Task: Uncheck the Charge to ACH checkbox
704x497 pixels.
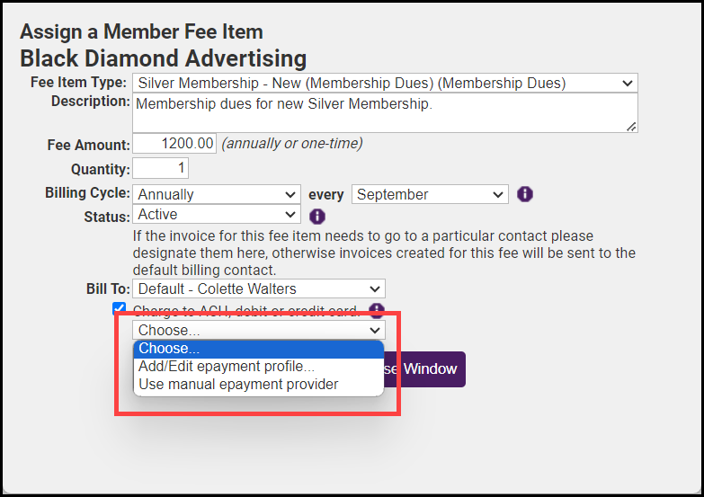Action: (x=120, y=309)
